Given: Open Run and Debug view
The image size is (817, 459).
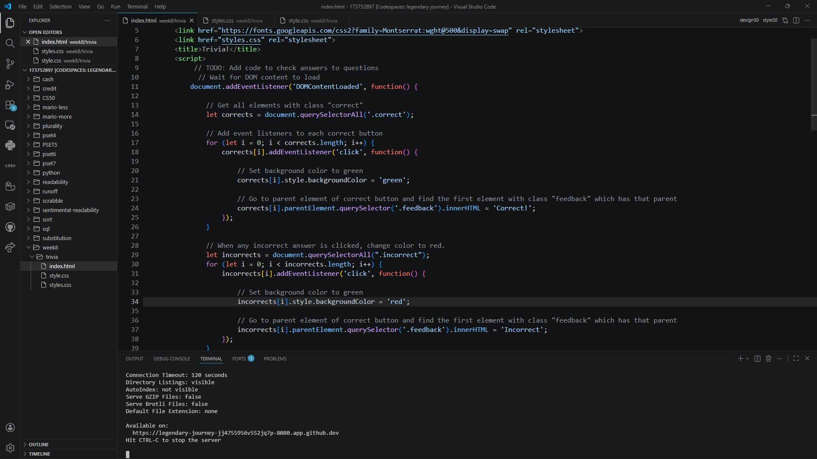Looking at the screenshot, I should [10, 85].
